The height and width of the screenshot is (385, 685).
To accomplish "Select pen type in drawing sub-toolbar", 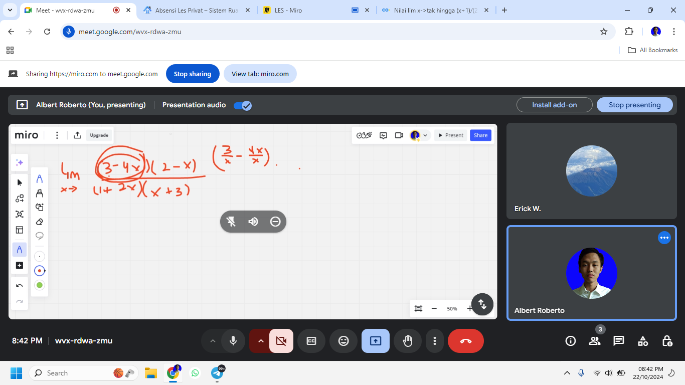I will (x=40, y=179).
